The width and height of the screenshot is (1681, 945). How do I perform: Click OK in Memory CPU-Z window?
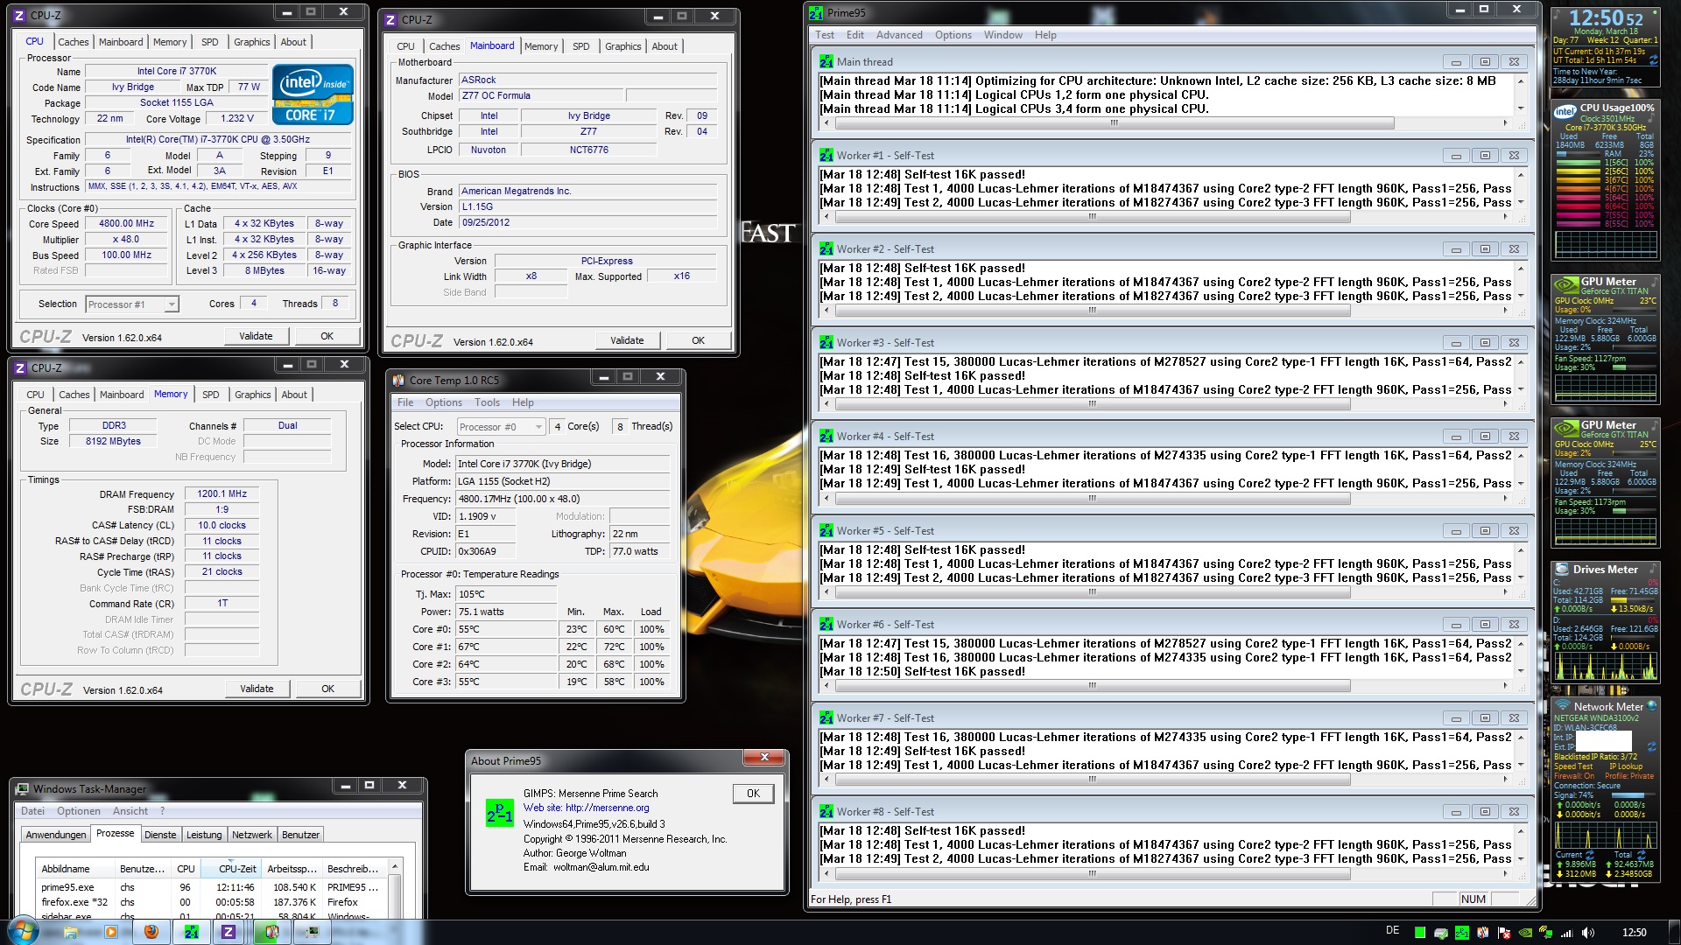(327, 689)
